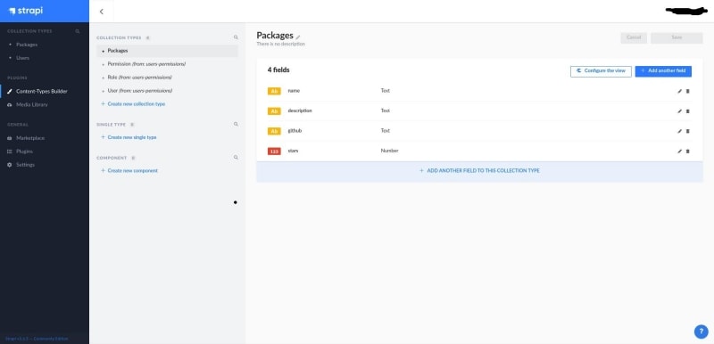Open Media Library

32,104
